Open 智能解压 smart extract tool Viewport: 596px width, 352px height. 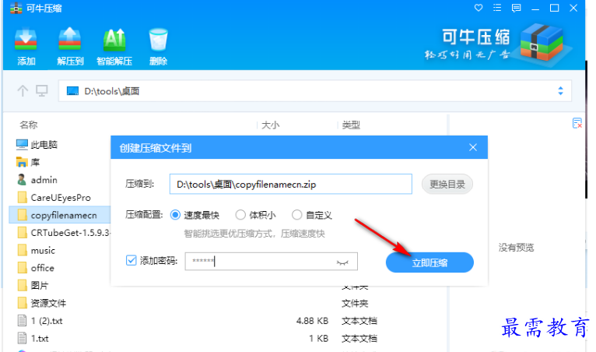point(114,47)
